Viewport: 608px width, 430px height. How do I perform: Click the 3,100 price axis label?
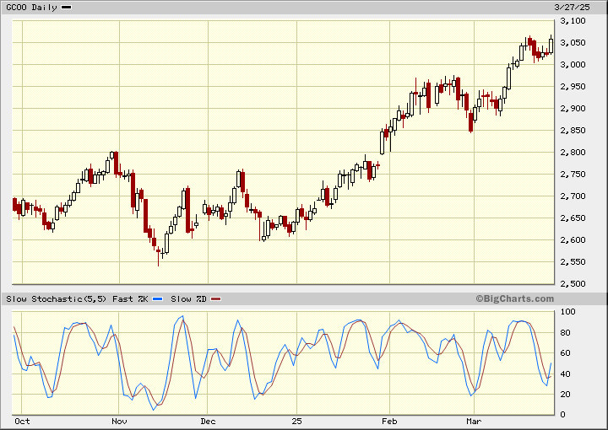[576, 21]
